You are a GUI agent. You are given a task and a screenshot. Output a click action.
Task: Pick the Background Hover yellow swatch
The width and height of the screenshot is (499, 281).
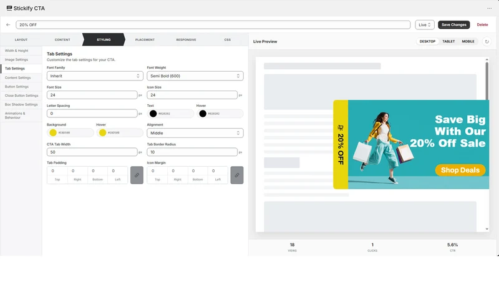tap(102, 132)
